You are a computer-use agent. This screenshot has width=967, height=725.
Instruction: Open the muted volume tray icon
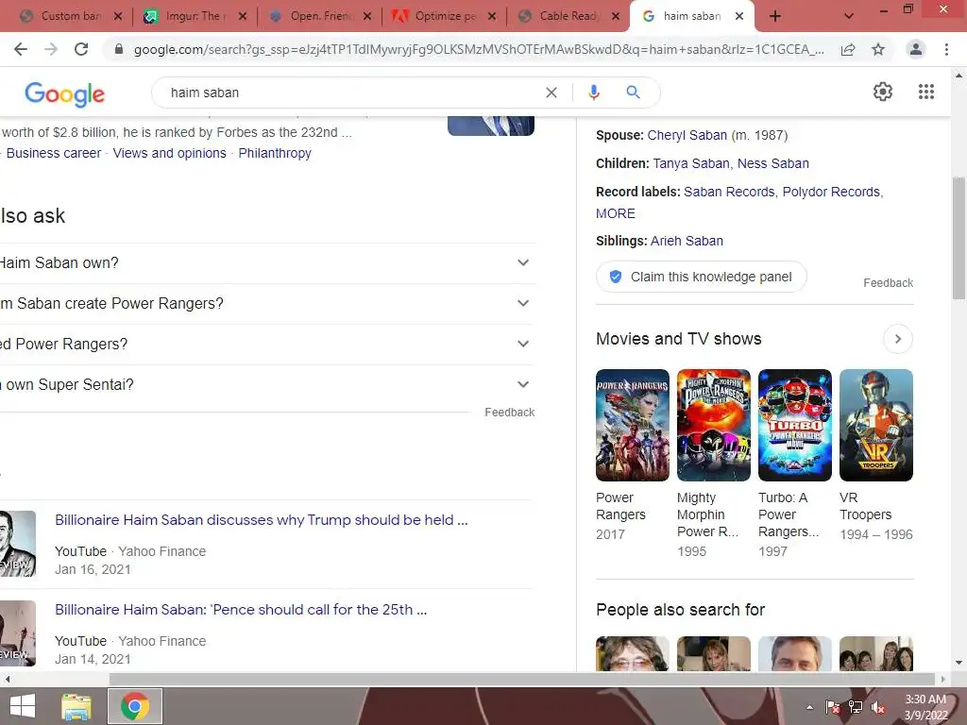tap(878, 707)
